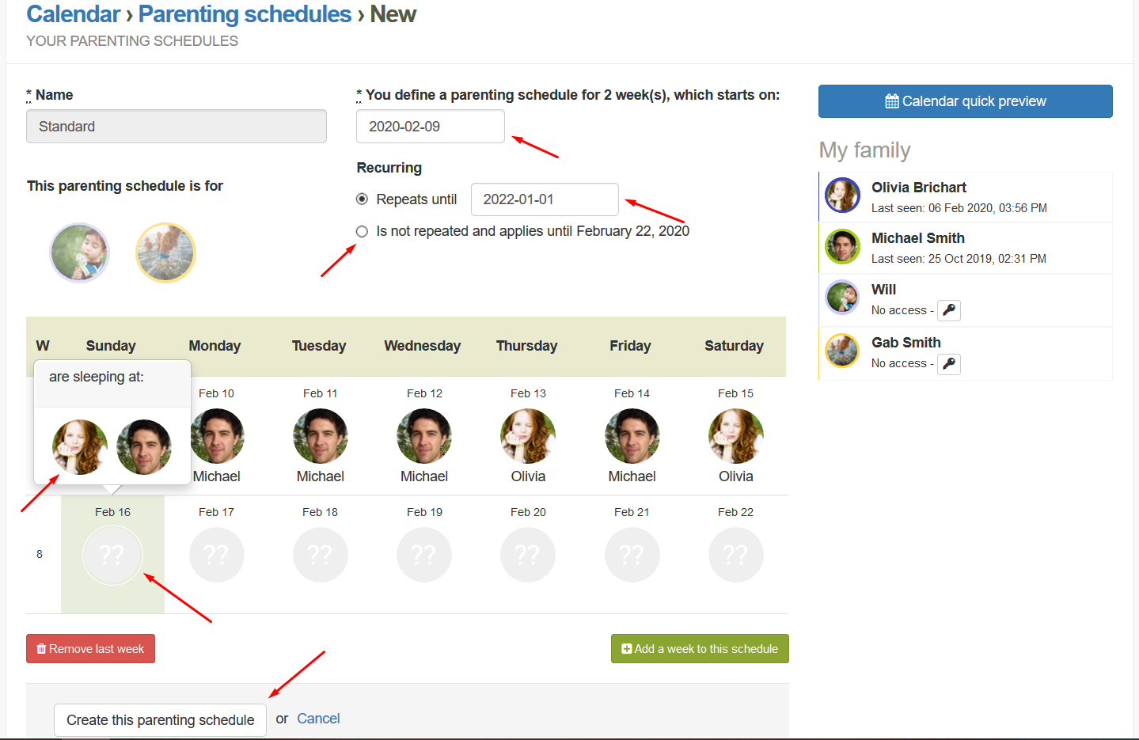Image resolution: width=1139 pixels, height=740 pixels.
Task: Select 'Is not repeated' radio option
Action: pyautogui.click(x=363, y=232)
